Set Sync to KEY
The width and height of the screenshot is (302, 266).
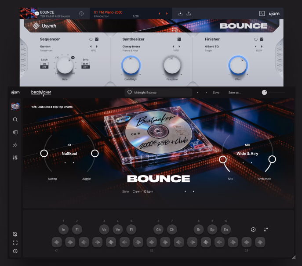86,67
